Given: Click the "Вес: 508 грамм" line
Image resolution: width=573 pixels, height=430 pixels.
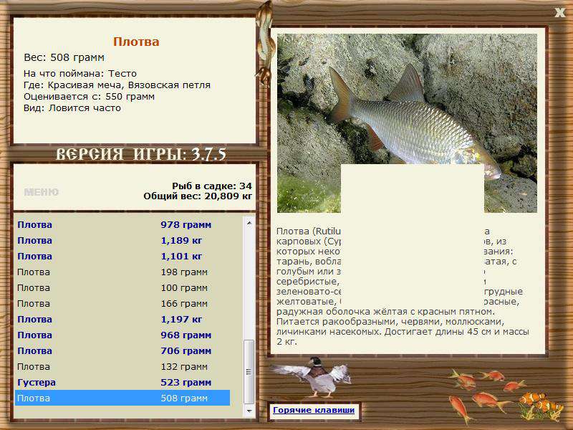Looking at the screenshot, I should tap(64, 57).
